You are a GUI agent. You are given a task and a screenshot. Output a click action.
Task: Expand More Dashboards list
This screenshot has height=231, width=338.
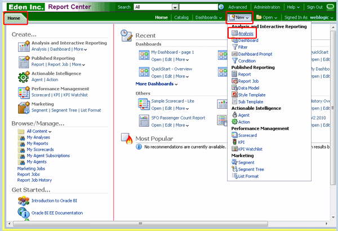tap(157, 84)
